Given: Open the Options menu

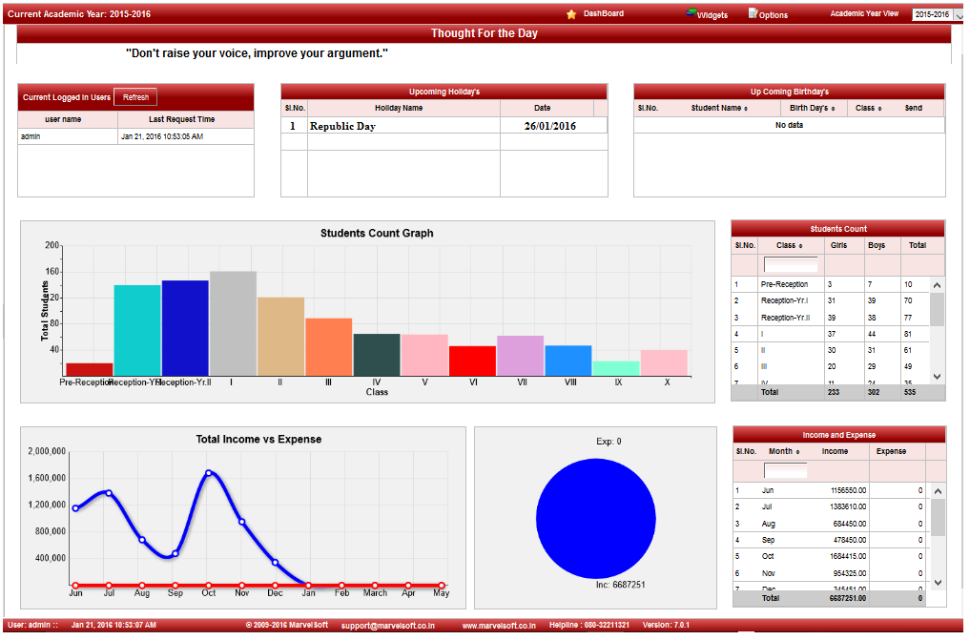Looking at the screenshot, I should click(x=774, y=15).
